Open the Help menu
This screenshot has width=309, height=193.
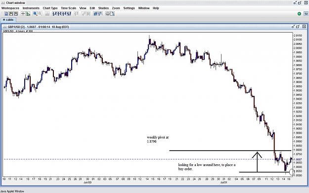point(156,8)
